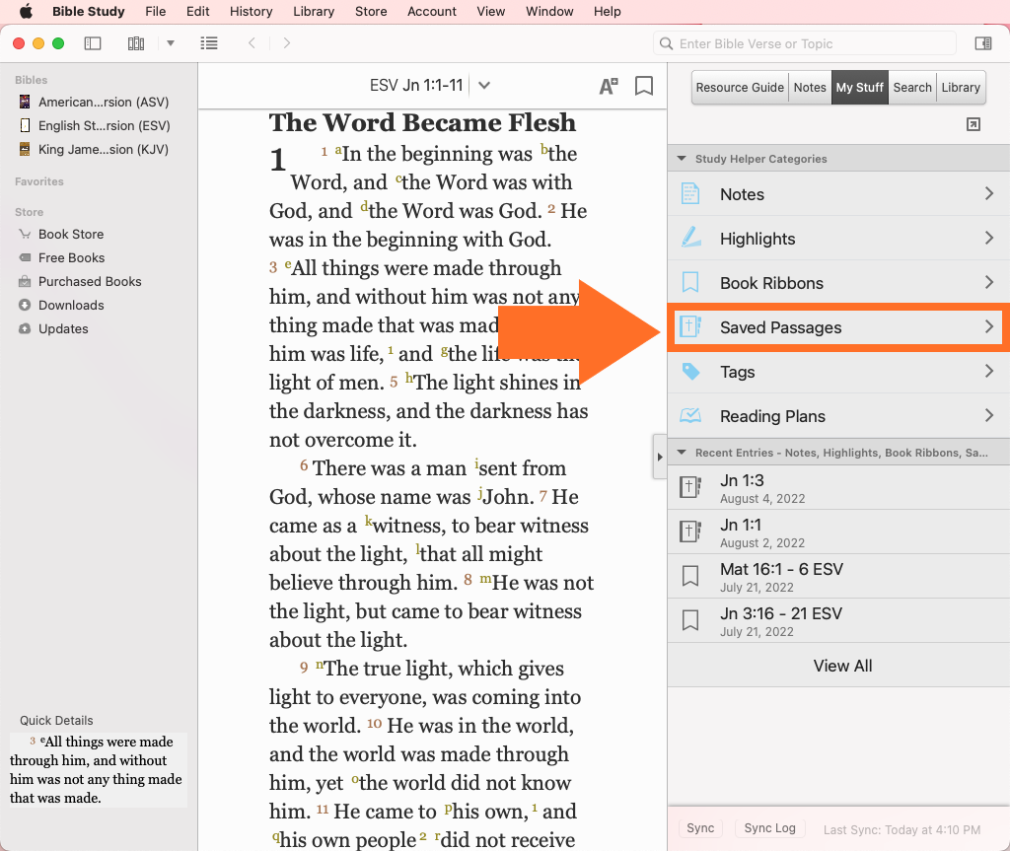The image size is (1010, 851).
Task: Click the bookmark ribbon icon in header
Action: pos(644,86)
